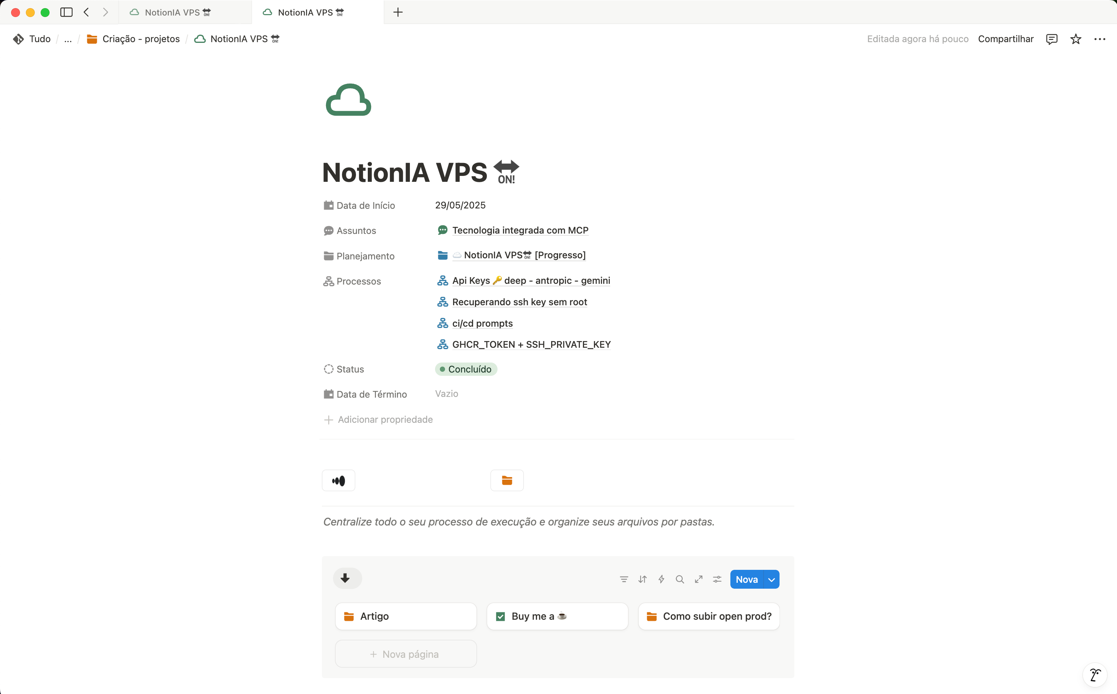
Task: Go forward with the right arrow
Action: click(106, 13)
